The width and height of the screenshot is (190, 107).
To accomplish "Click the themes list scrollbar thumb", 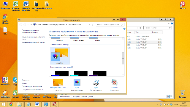I will coord(123,58).
